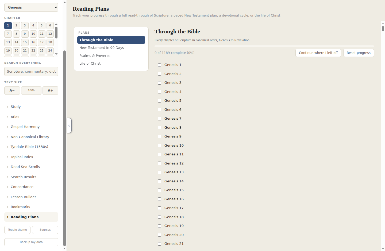The width and height of the screenshot is (385, 251).
Task: Select the Through the Bible plan
Action: (111, 40)
